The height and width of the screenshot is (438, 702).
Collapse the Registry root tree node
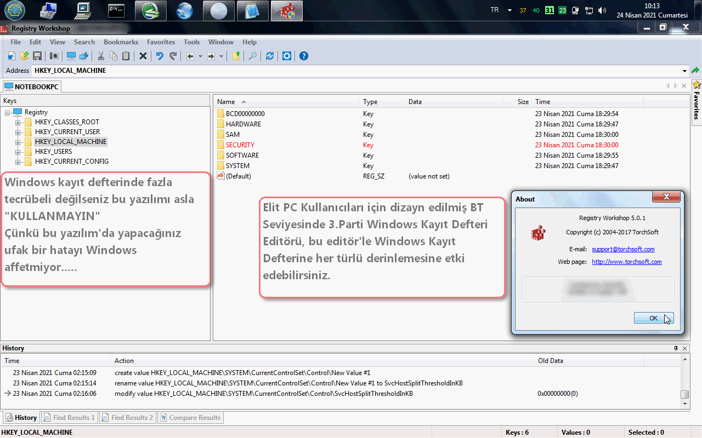point(8,112)
